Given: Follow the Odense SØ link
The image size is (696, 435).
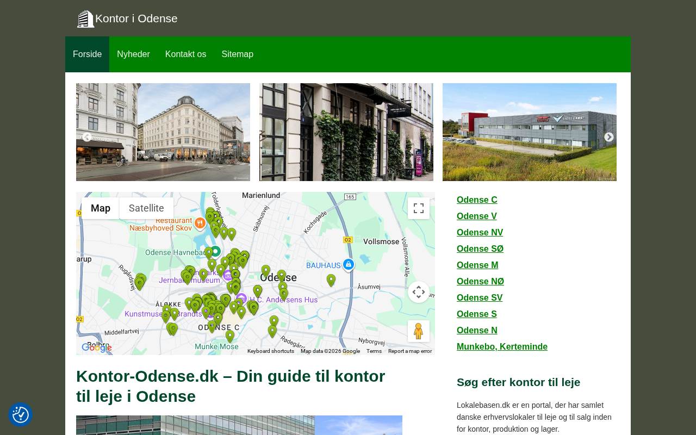Looking at the screenshot, I should tap(480, 249).
